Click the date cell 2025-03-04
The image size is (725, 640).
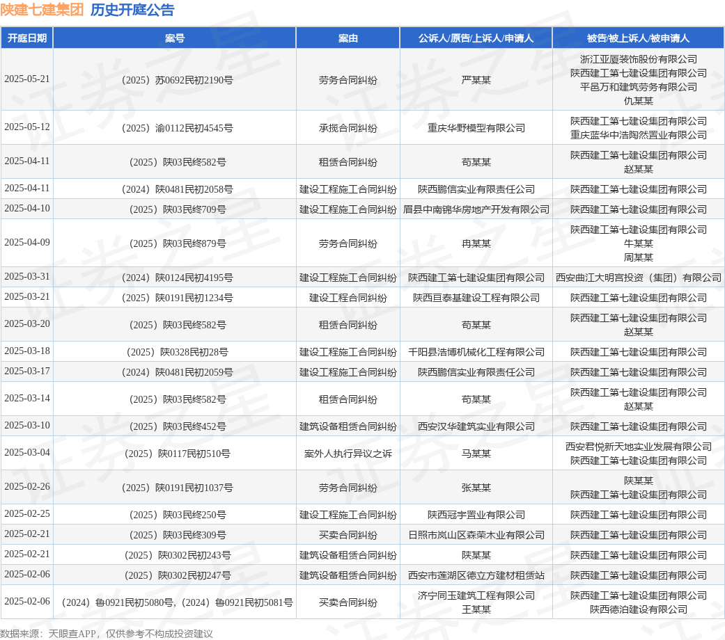pos(27,453)
